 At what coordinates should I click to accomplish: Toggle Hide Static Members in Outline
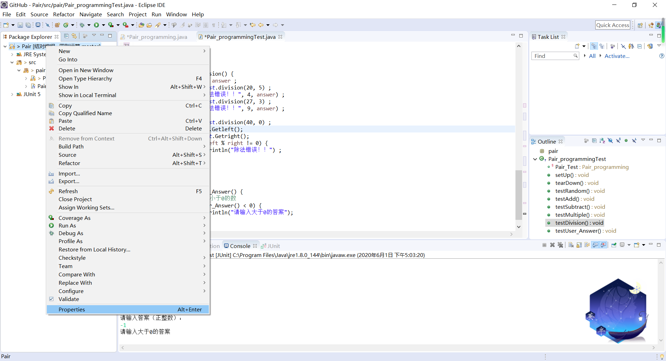pyautogui.click(x=618, y=140)
